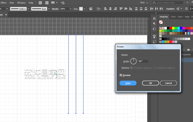
Task: Open the Window menu
Action: (x=21, y=3)
